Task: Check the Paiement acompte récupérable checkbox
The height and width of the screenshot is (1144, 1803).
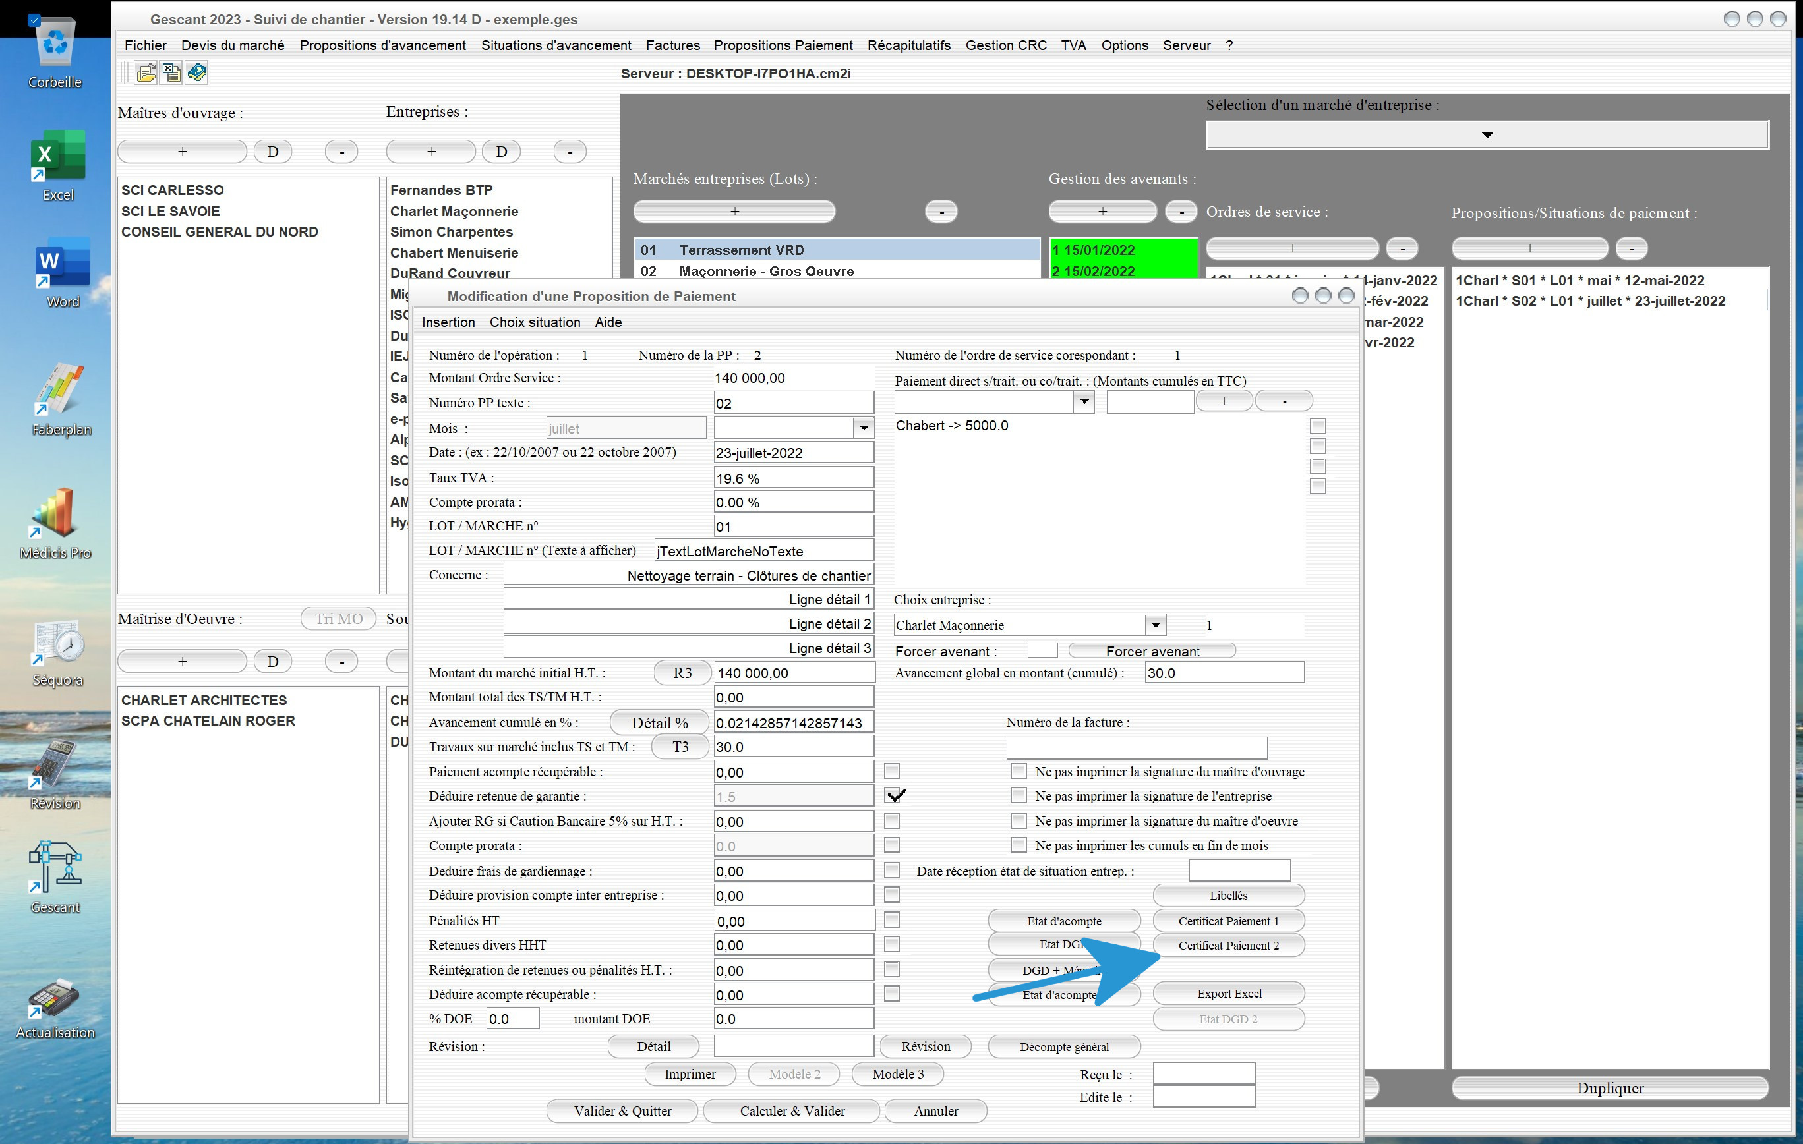Action: 892,771
